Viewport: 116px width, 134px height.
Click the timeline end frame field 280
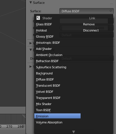coord(20,126)
